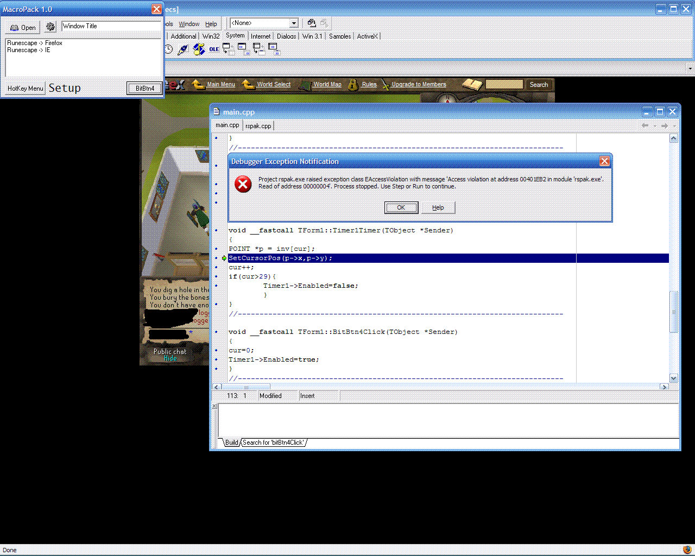The image size is (695, 556).
Task: Click the BitBtn4 button in MacroPack
Action: pyautogui.click(x=145, y=89)
